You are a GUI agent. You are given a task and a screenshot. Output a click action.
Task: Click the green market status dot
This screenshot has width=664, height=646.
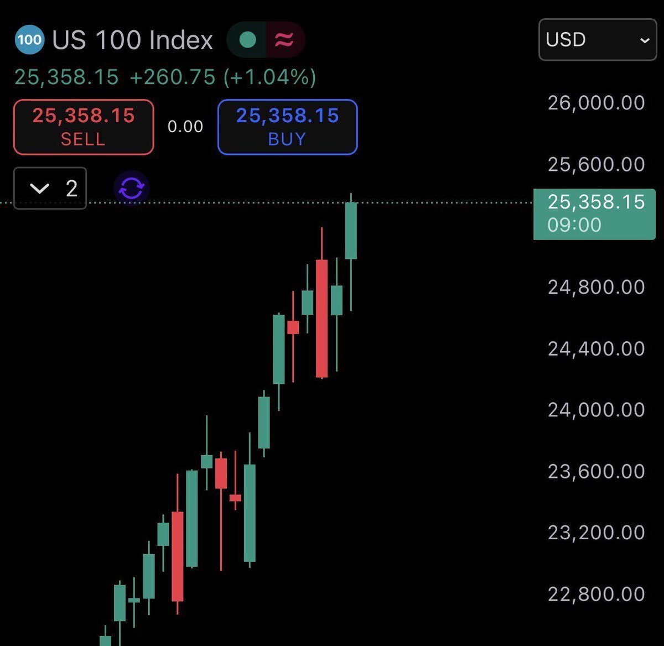click(248, 40)
